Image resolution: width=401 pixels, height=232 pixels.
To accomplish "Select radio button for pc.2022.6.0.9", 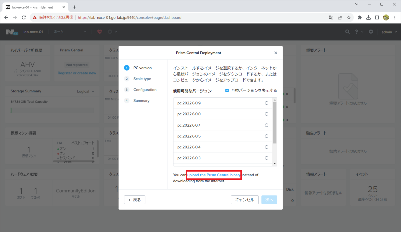I will pos(266,103).
